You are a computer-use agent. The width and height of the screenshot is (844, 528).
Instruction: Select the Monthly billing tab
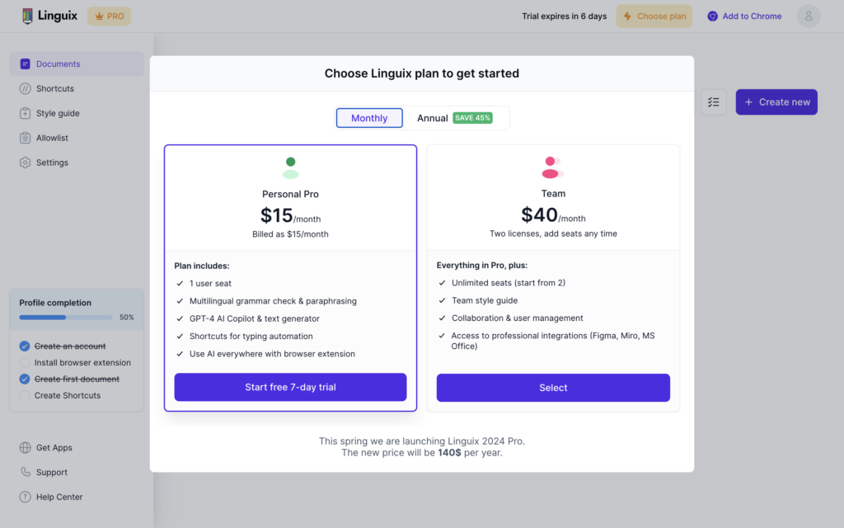(368, 117)
